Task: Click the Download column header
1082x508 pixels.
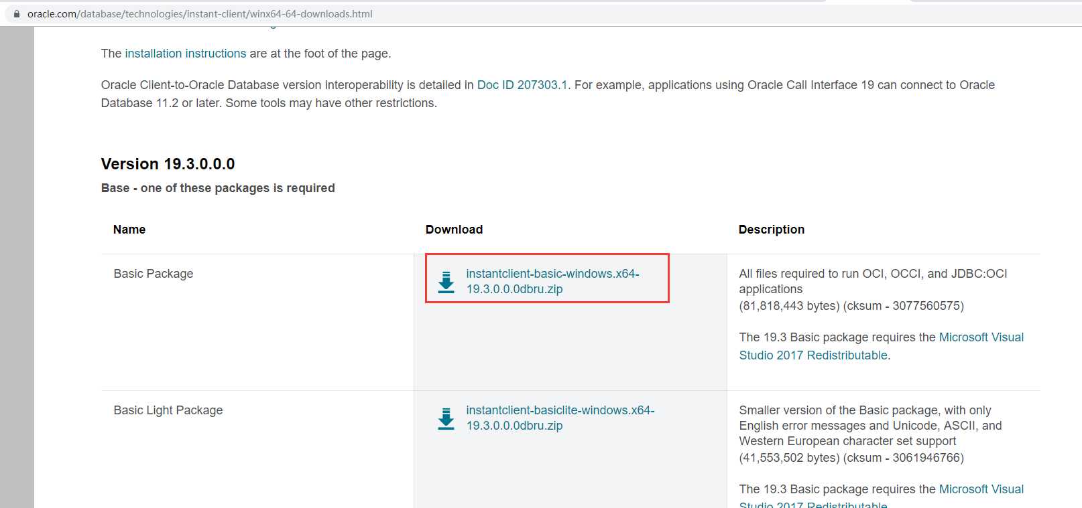Action: point(454,230)
